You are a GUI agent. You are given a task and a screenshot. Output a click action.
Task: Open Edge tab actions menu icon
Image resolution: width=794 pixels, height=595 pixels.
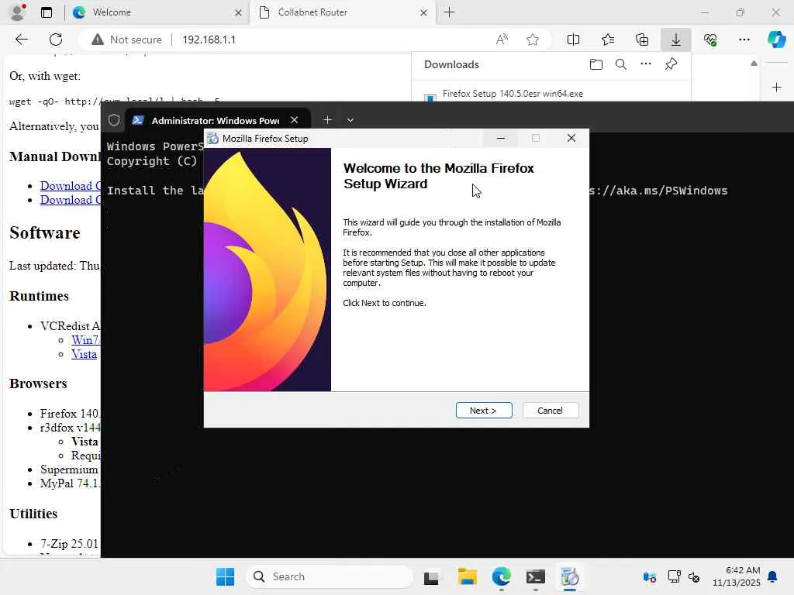click(x=46, y=12)
